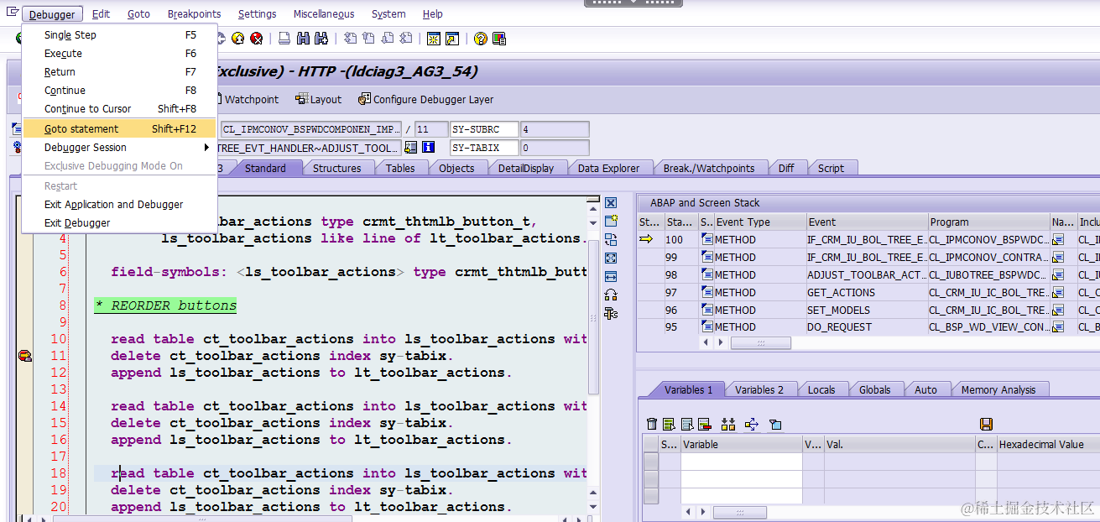Open the Breakpoints menu
This screenshot has height=522, width=1100.
[194, 14]
